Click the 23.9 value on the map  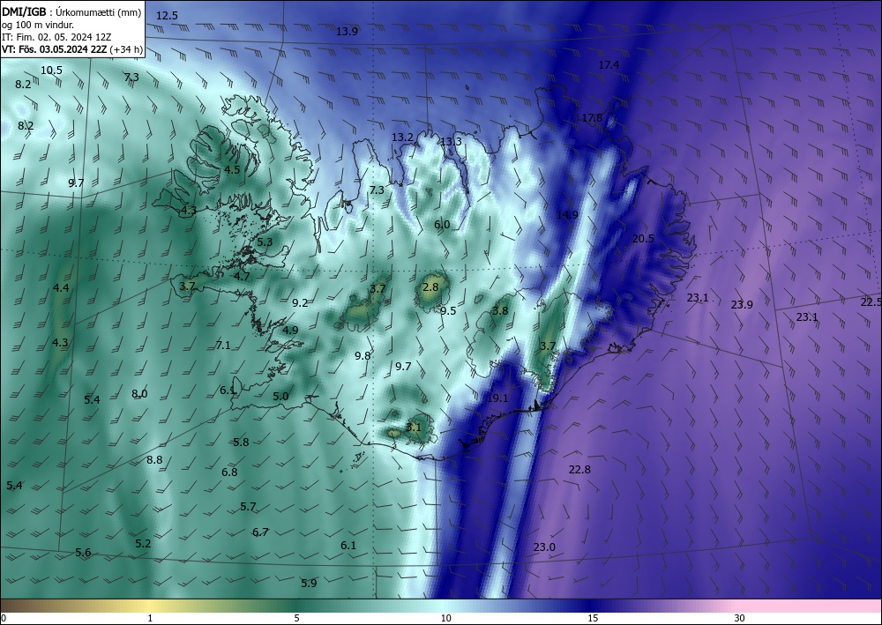coord(742,305)
